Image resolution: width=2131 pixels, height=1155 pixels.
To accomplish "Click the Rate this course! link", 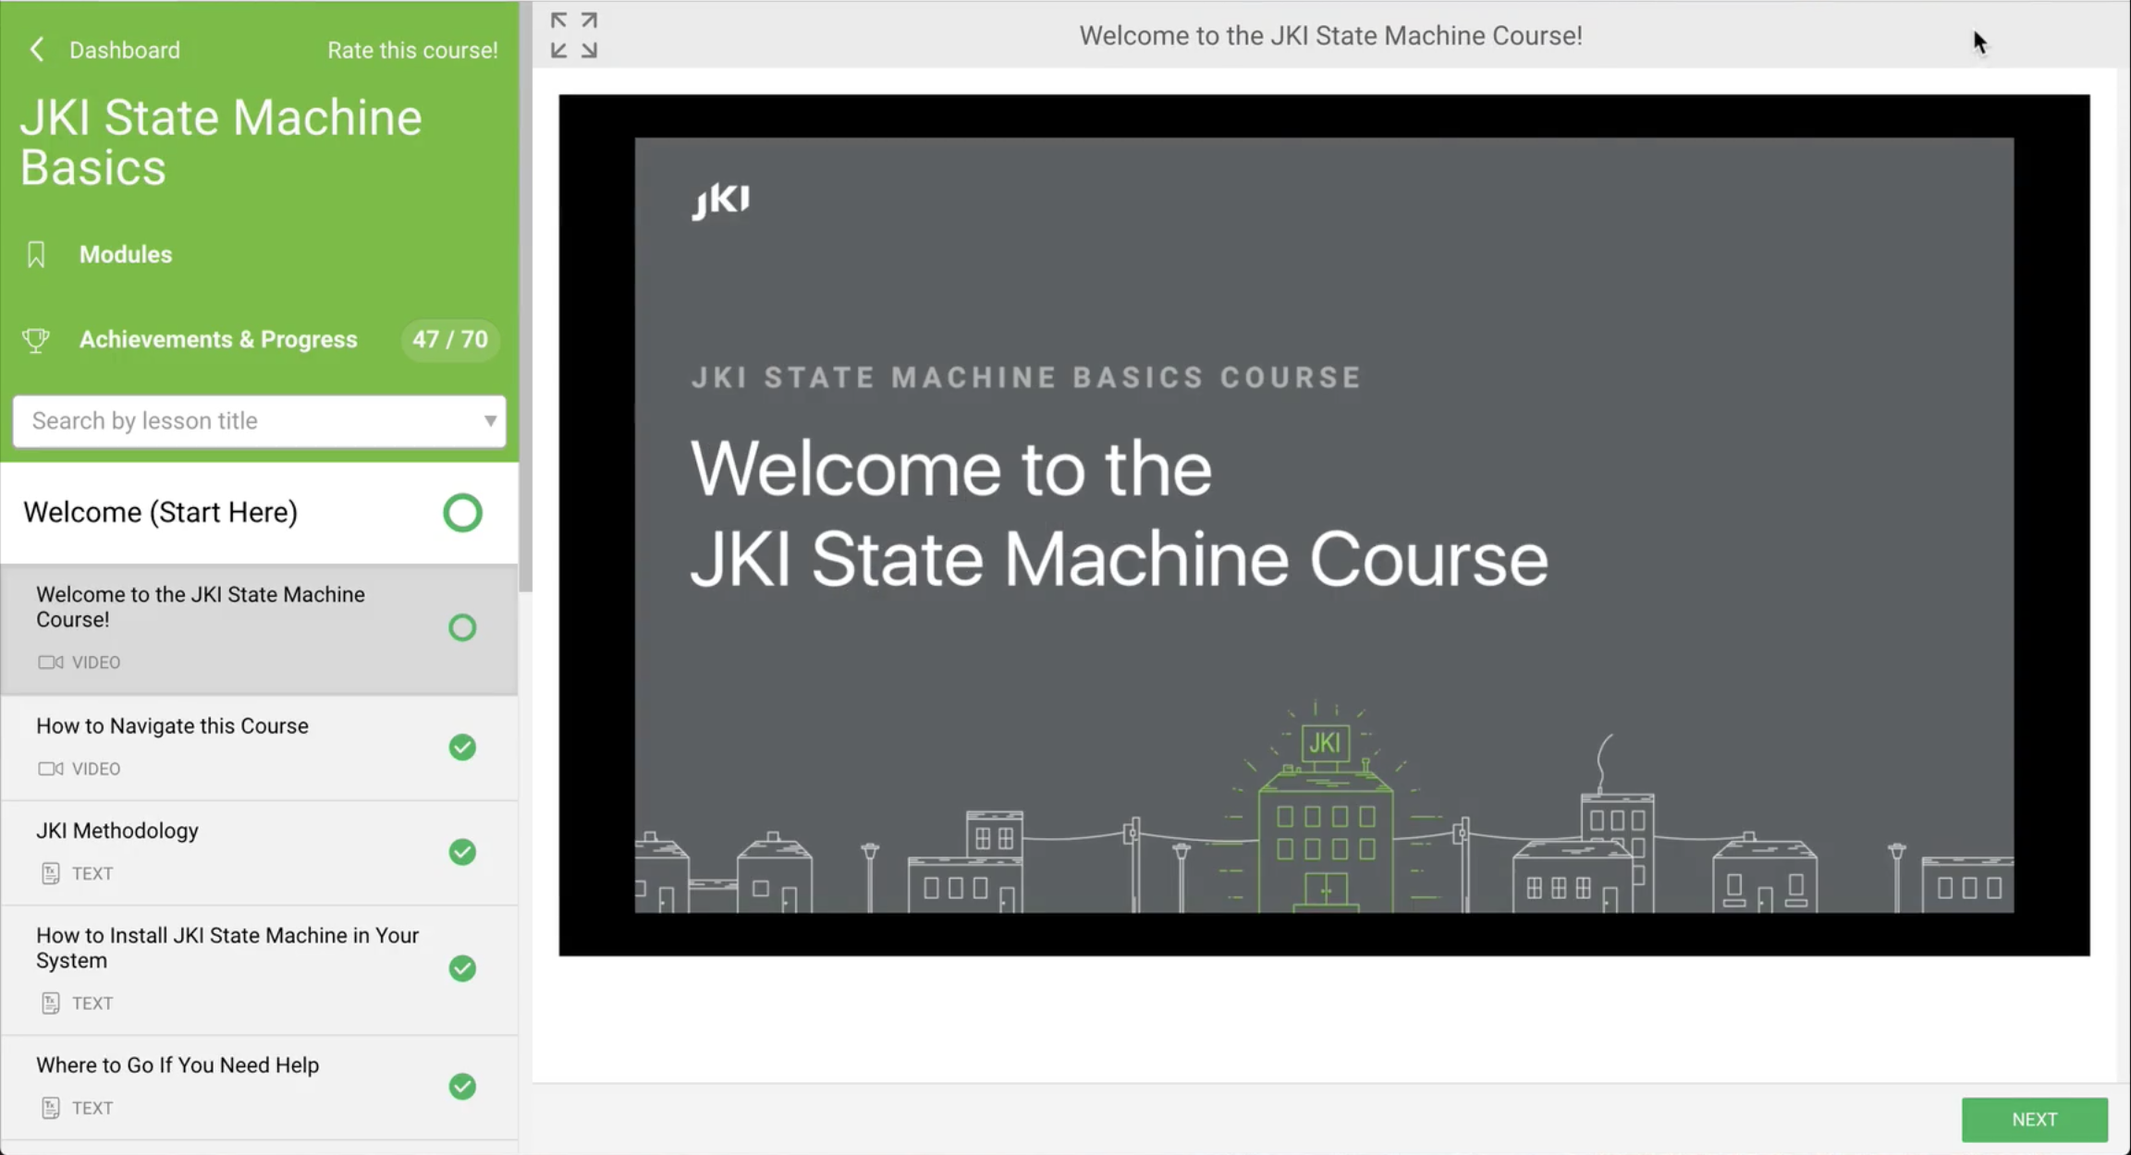I will (412, 49).
